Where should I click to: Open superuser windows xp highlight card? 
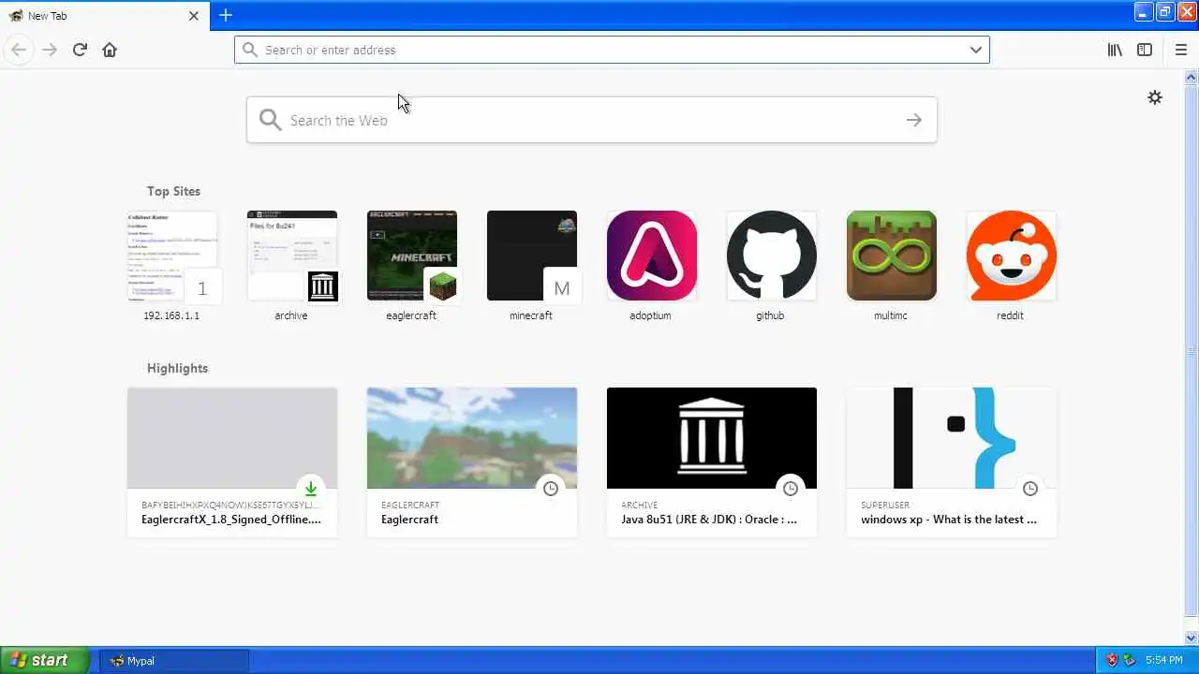952,462
